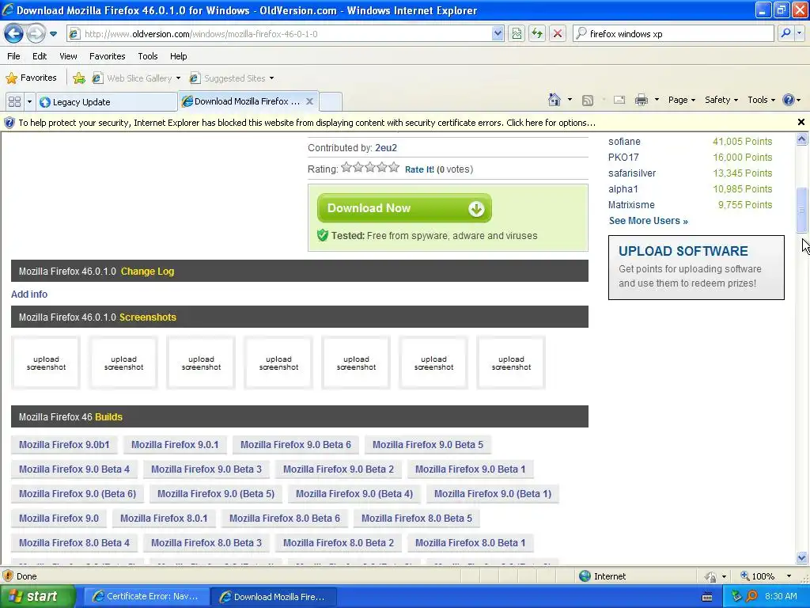810x608 pixels.
Task: Click the search box with 'firefox windows xp'
Action: click(673, 34)
